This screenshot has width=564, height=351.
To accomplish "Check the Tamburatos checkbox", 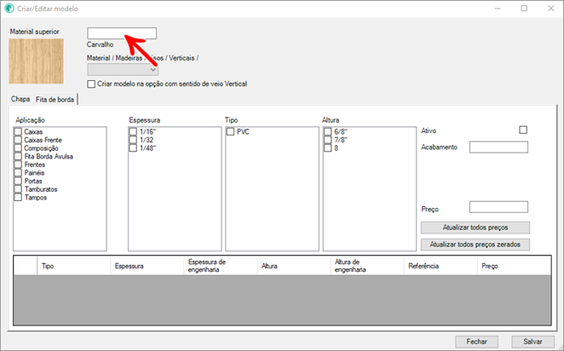I will (18, 189).
